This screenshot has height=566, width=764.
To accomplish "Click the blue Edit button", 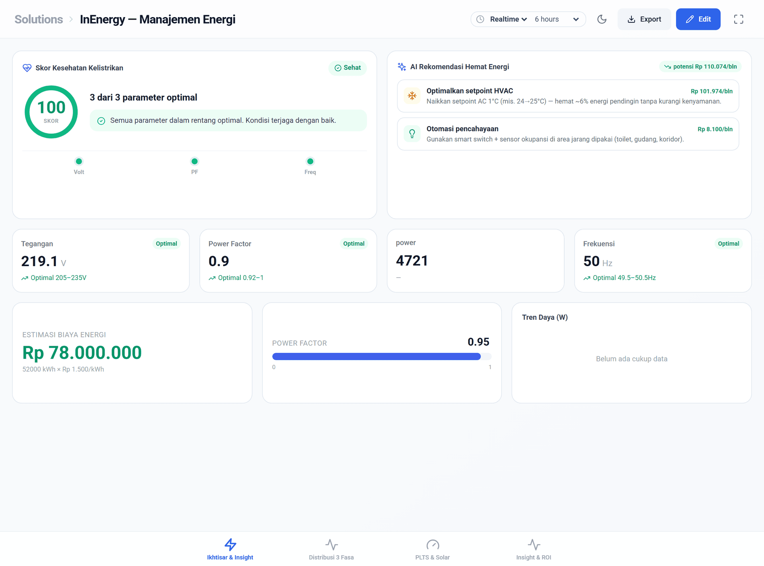I will tap(698, 19).
